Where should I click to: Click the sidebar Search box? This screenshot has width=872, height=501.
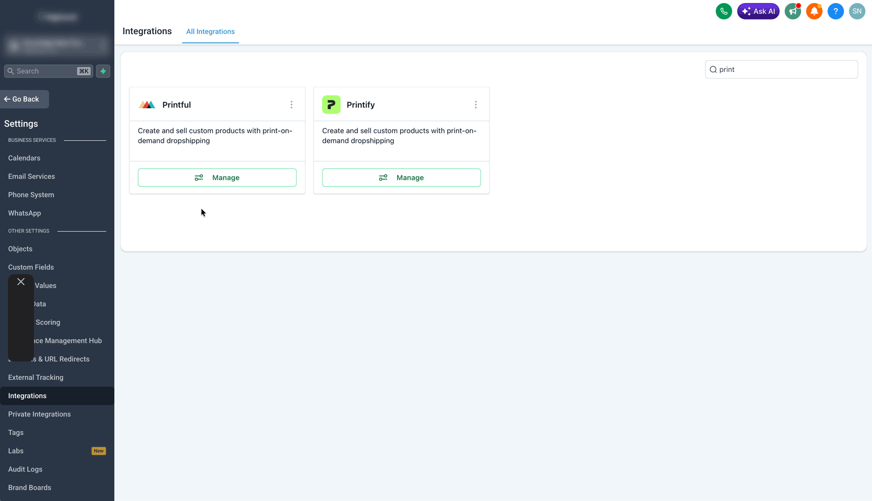(49, 71)
